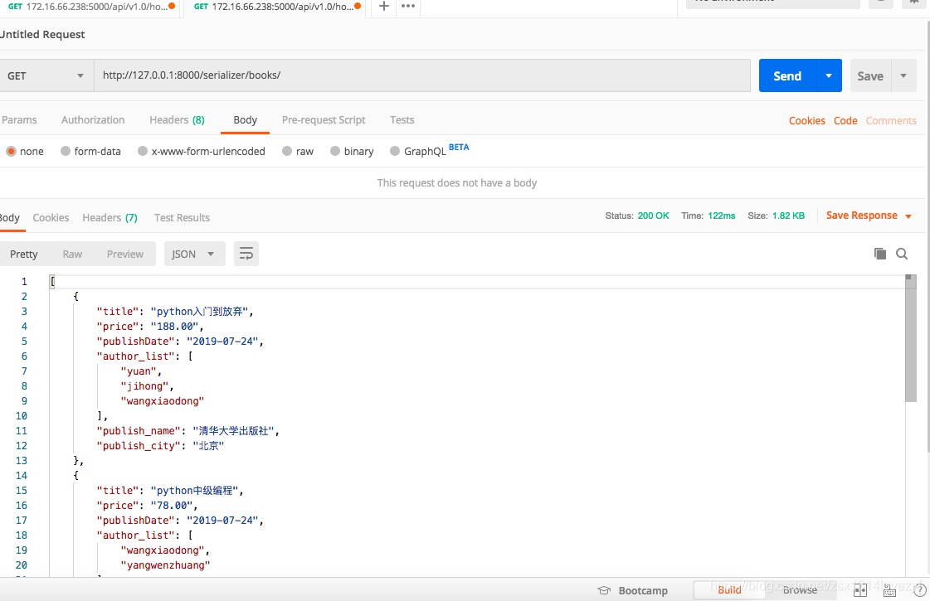Switch to the Authorization tab

pos(93,119)
